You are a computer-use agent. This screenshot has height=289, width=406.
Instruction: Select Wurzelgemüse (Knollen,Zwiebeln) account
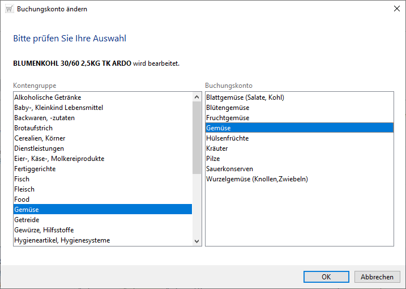257,179
